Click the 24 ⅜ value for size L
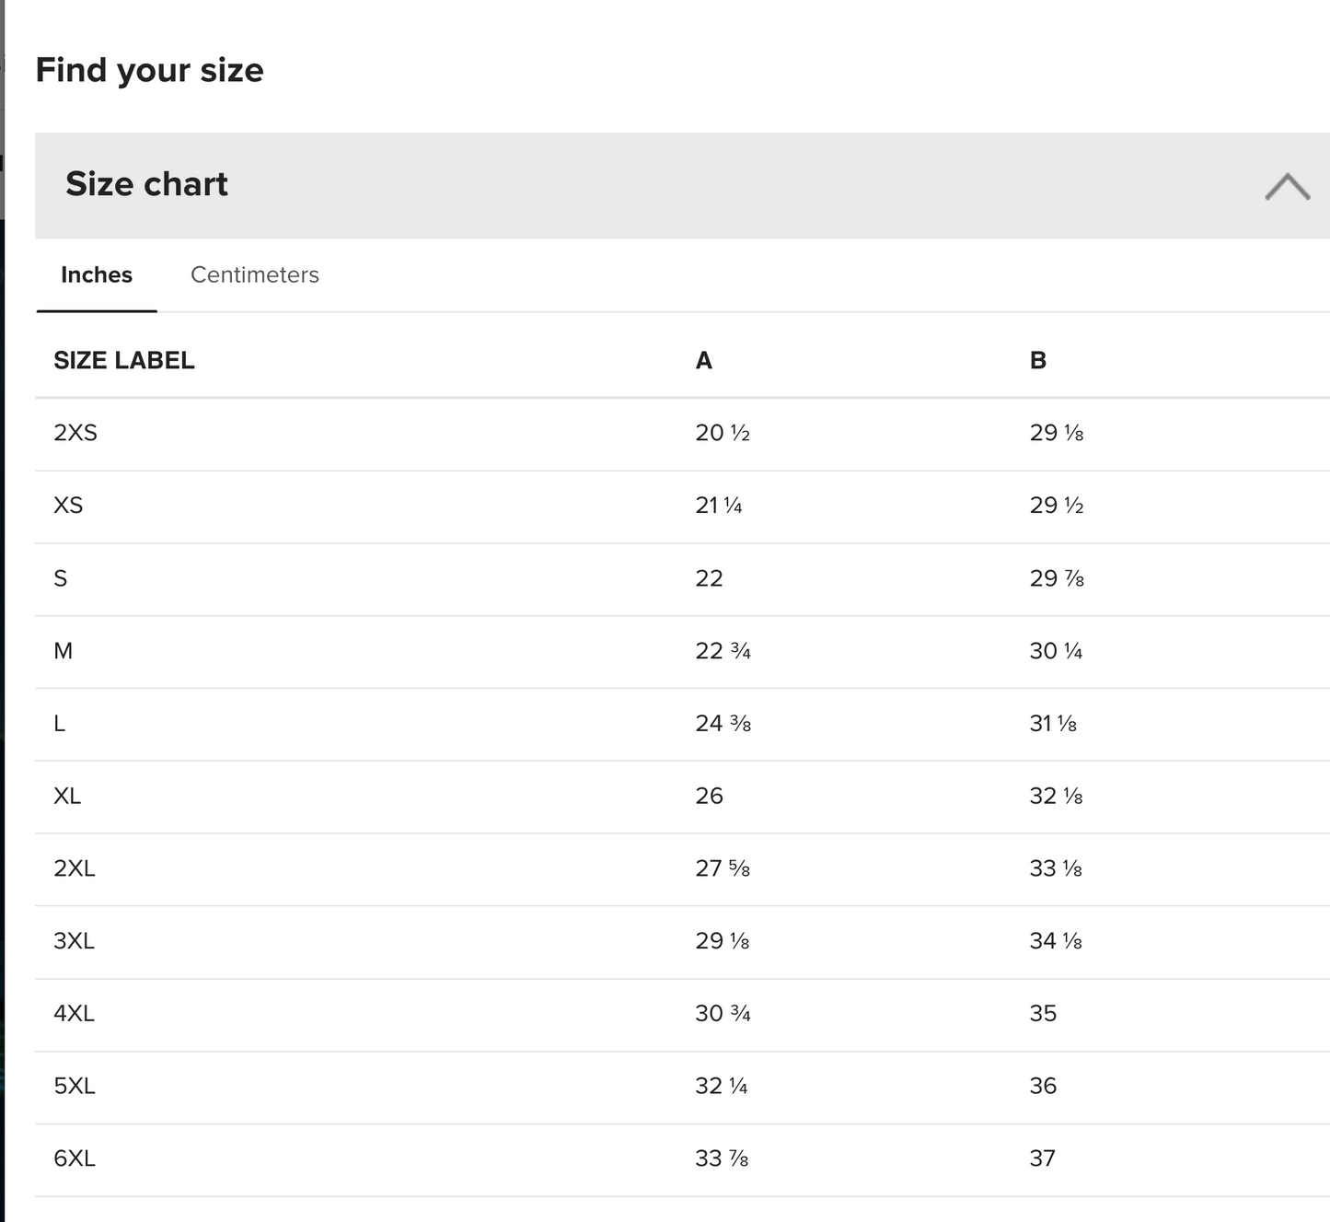The width and height of the screenshot is (1330, 1222). coord(723,724)
